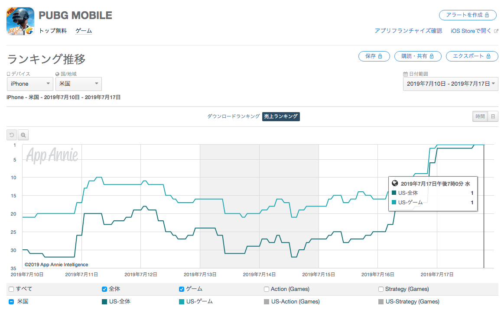This screenshot has height=313, width=501.
Task: Open the iOS Storeで開く link
Action: [x=471, y=31]
